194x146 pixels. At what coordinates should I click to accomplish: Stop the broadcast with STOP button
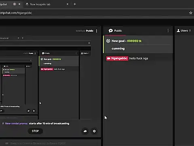point(35,131)
